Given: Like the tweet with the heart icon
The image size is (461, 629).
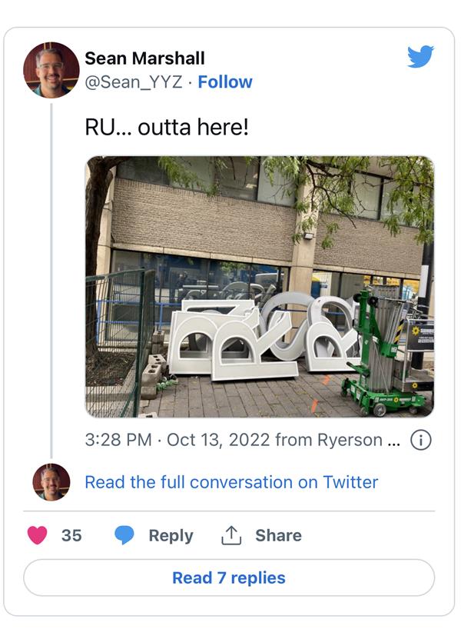Looking at the screenshot, I should pyautogui.click(x=38, y=535).
